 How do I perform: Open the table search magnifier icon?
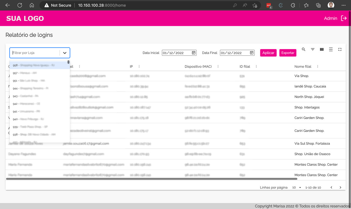coord(304,49)
